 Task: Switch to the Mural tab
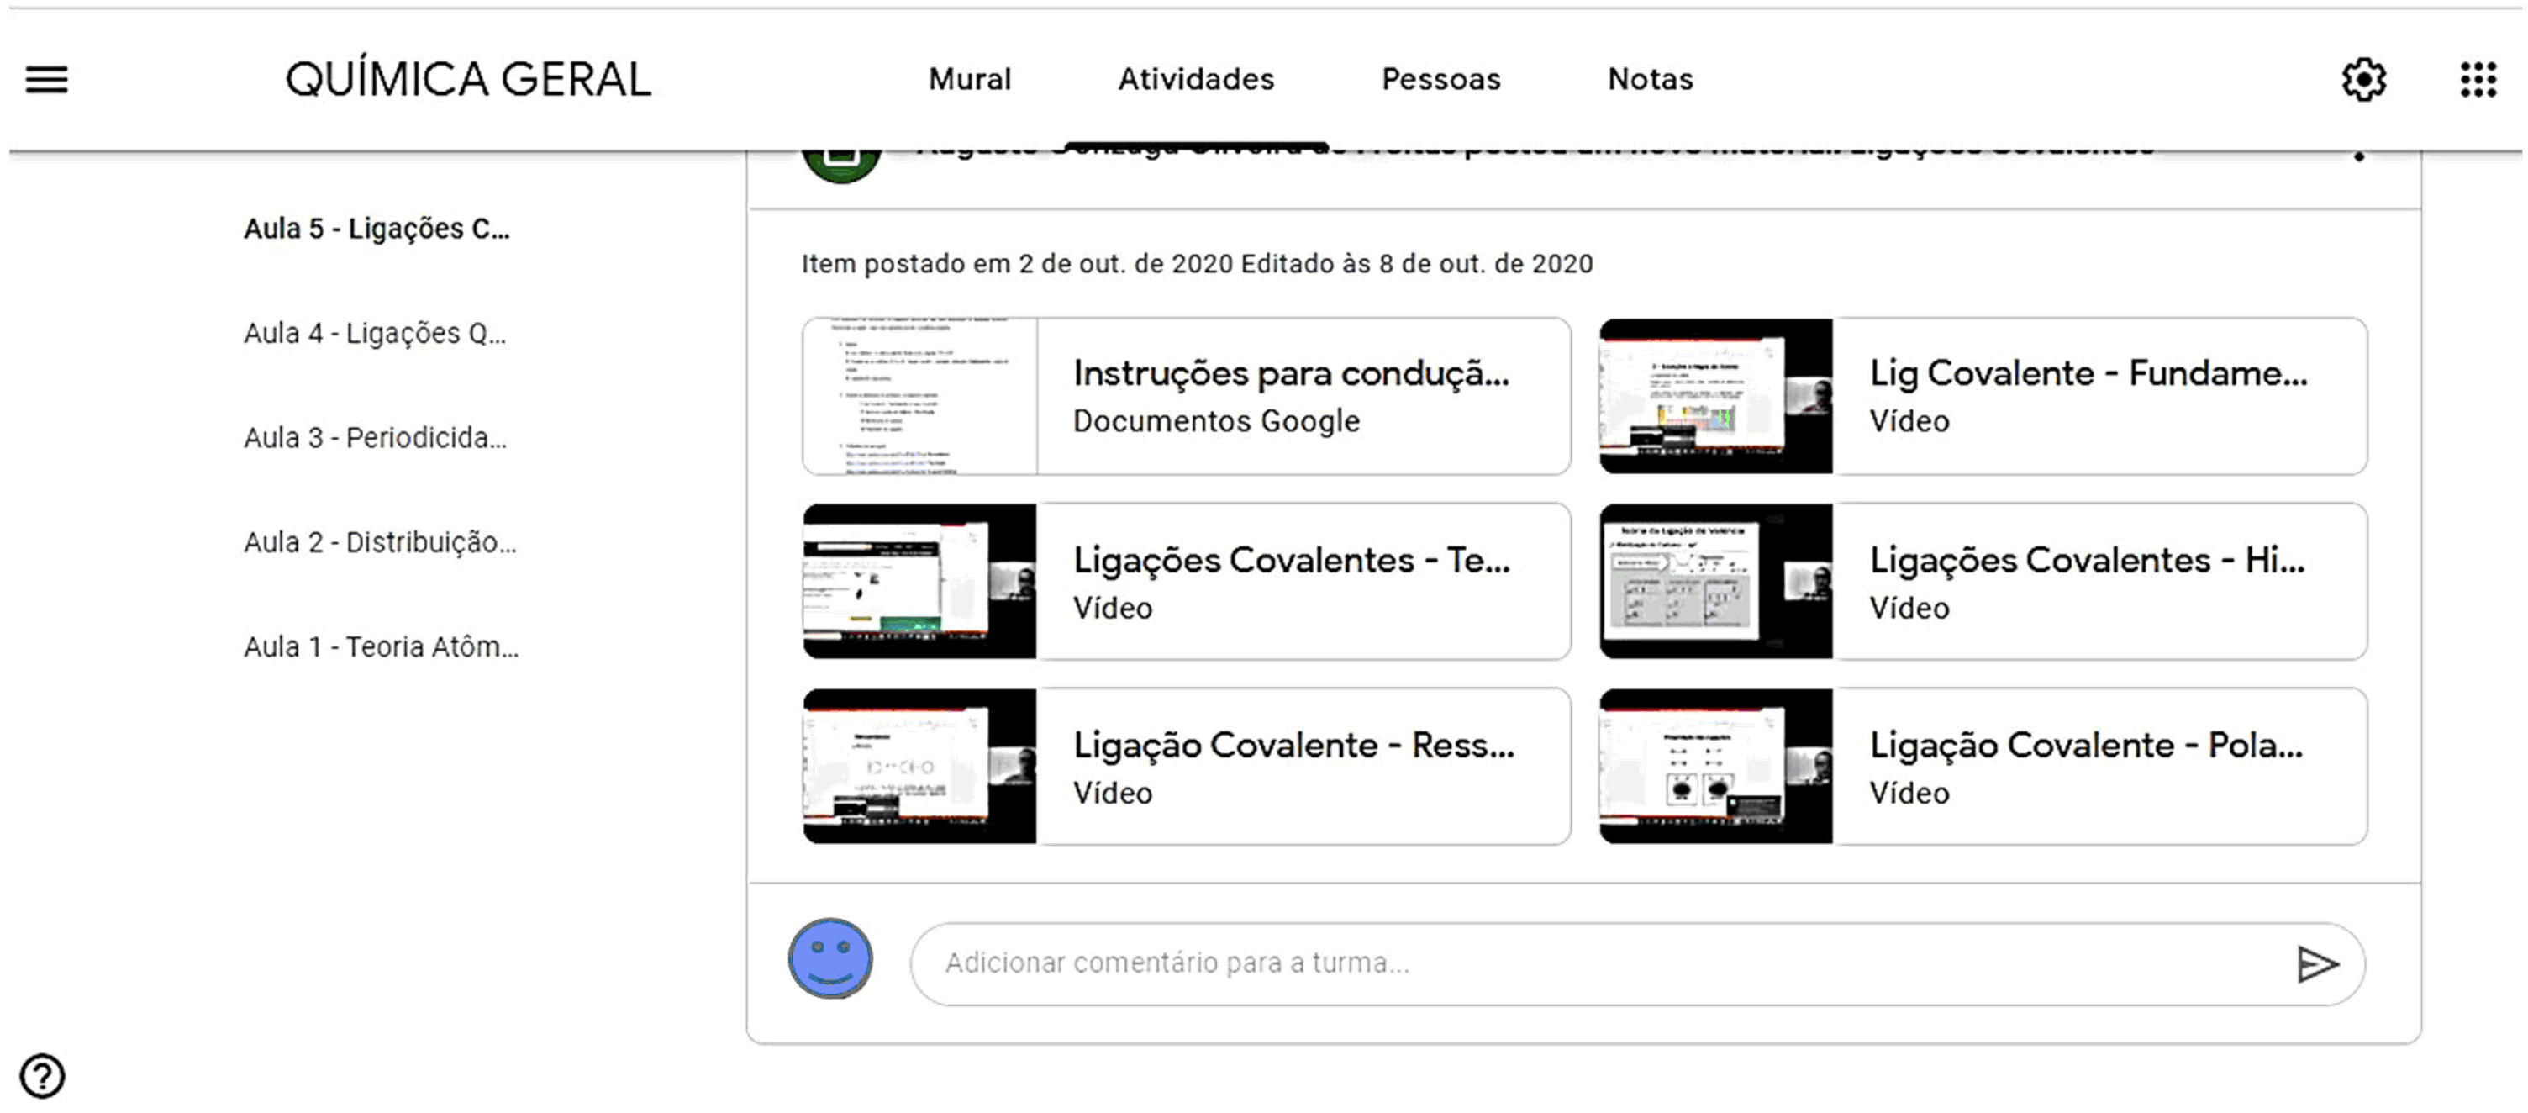pyautogui.click(x=969, y=80)
